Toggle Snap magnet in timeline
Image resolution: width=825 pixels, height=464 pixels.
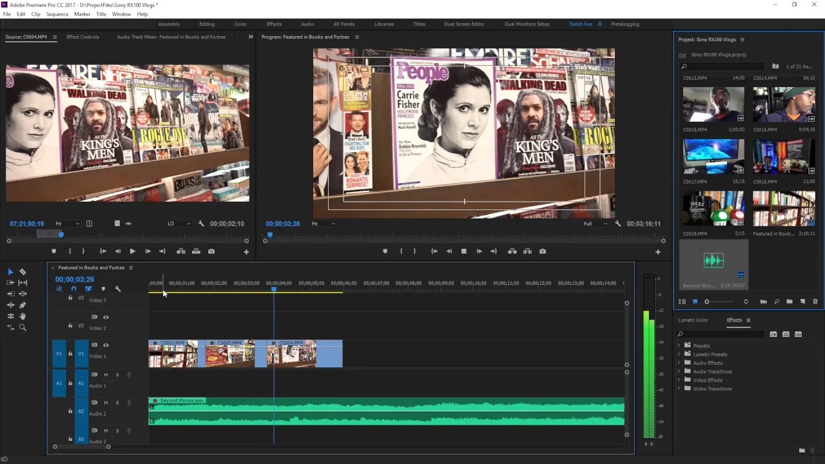pos(73,289)
